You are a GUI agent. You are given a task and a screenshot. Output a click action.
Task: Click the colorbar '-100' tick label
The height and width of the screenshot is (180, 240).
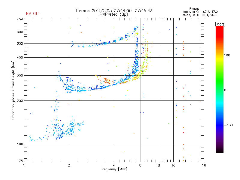pos(229,125)
